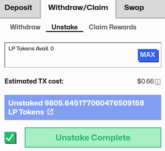Select the Withdraw/Claim tab
Image resolution: width=165 pixels, height=151 pixels.
(x=78, y=8)
